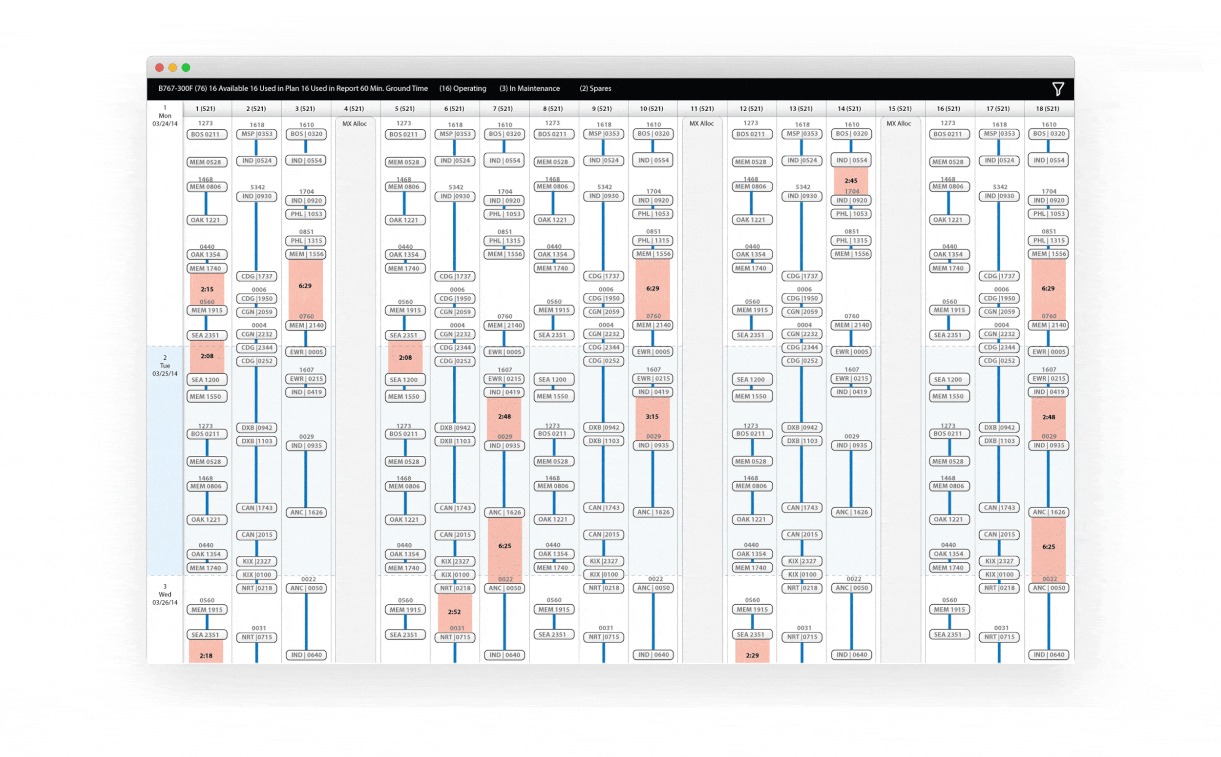Image resolution: width=1221 pixels, height=757 pixels.
Task: Select the (3) In Maintenance header item
Action: pyautogui.click(x=529, y=89)
